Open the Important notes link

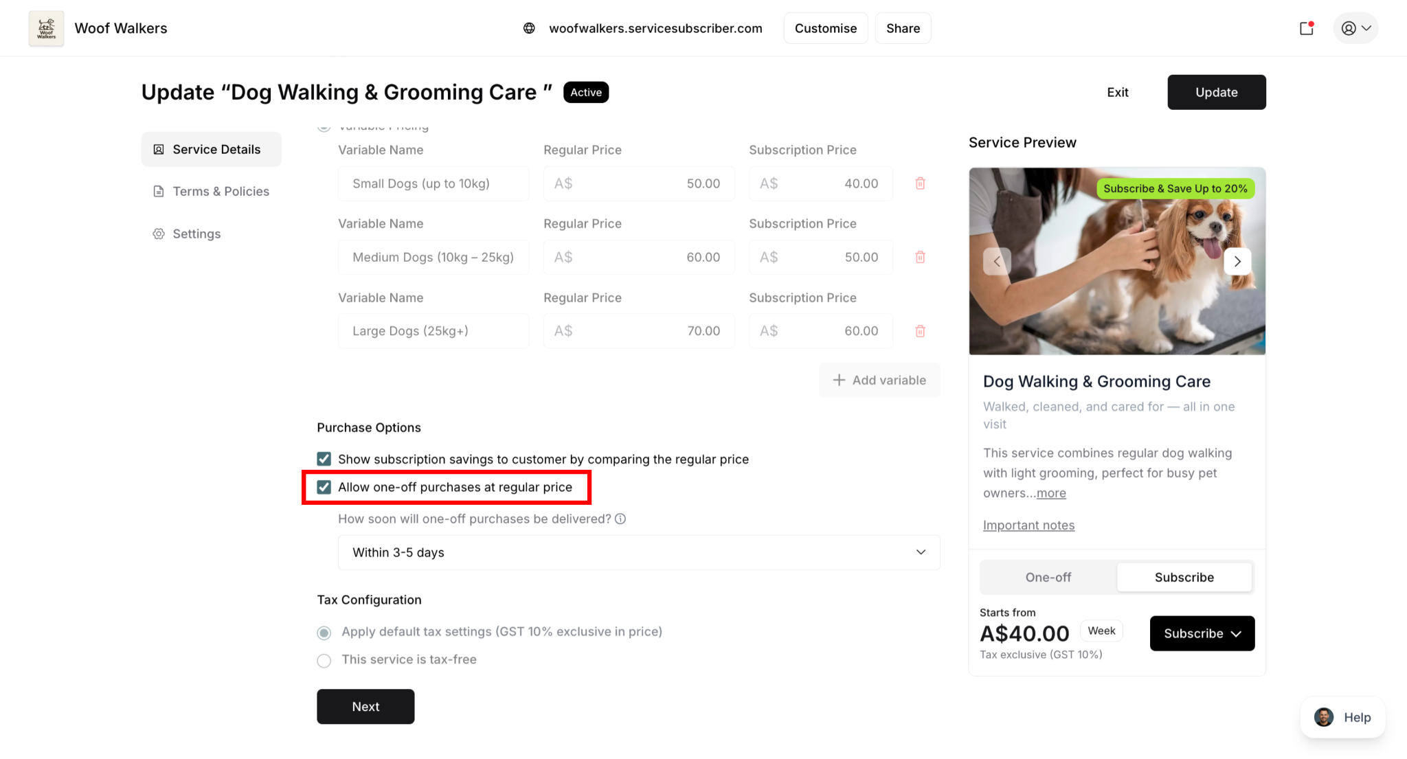point(1028,525)
